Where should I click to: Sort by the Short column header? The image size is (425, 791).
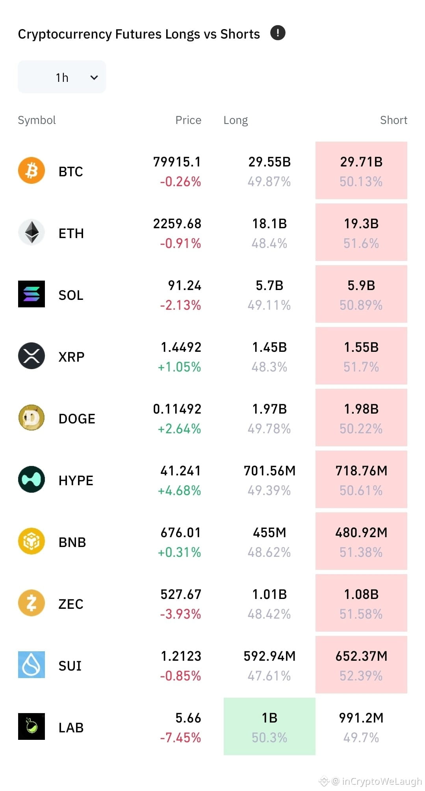(x=393, y=120)
